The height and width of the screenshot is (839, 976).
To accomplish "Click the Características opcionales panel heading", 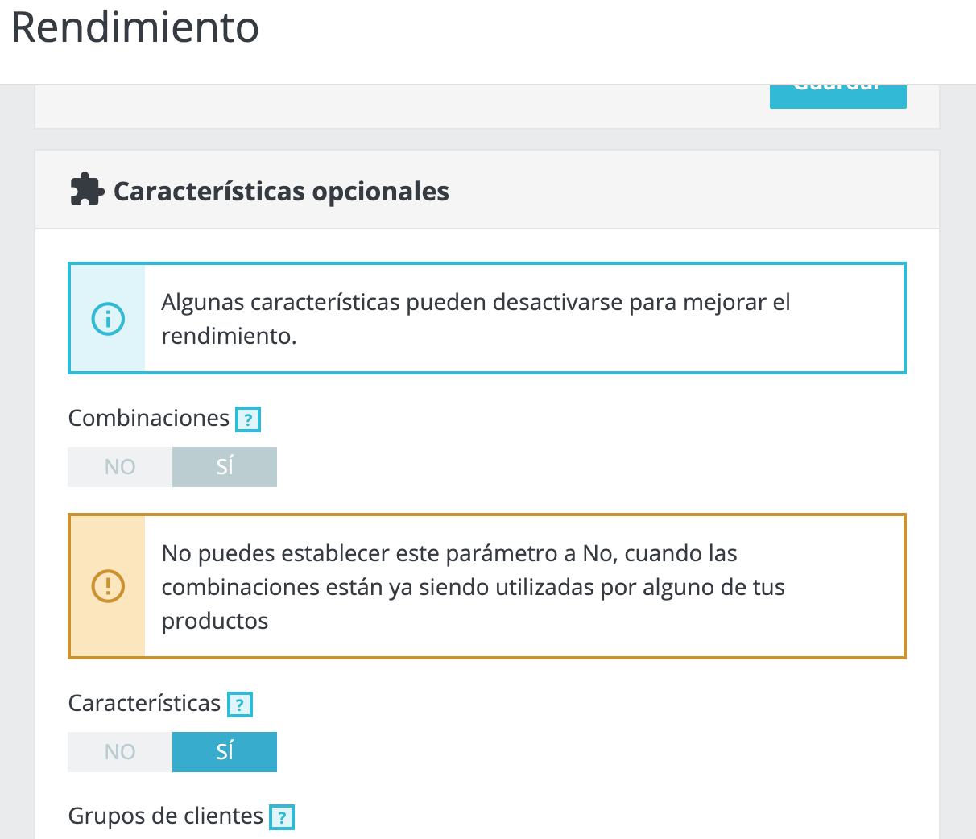I will pyautogui.click(x=281, y=192).
